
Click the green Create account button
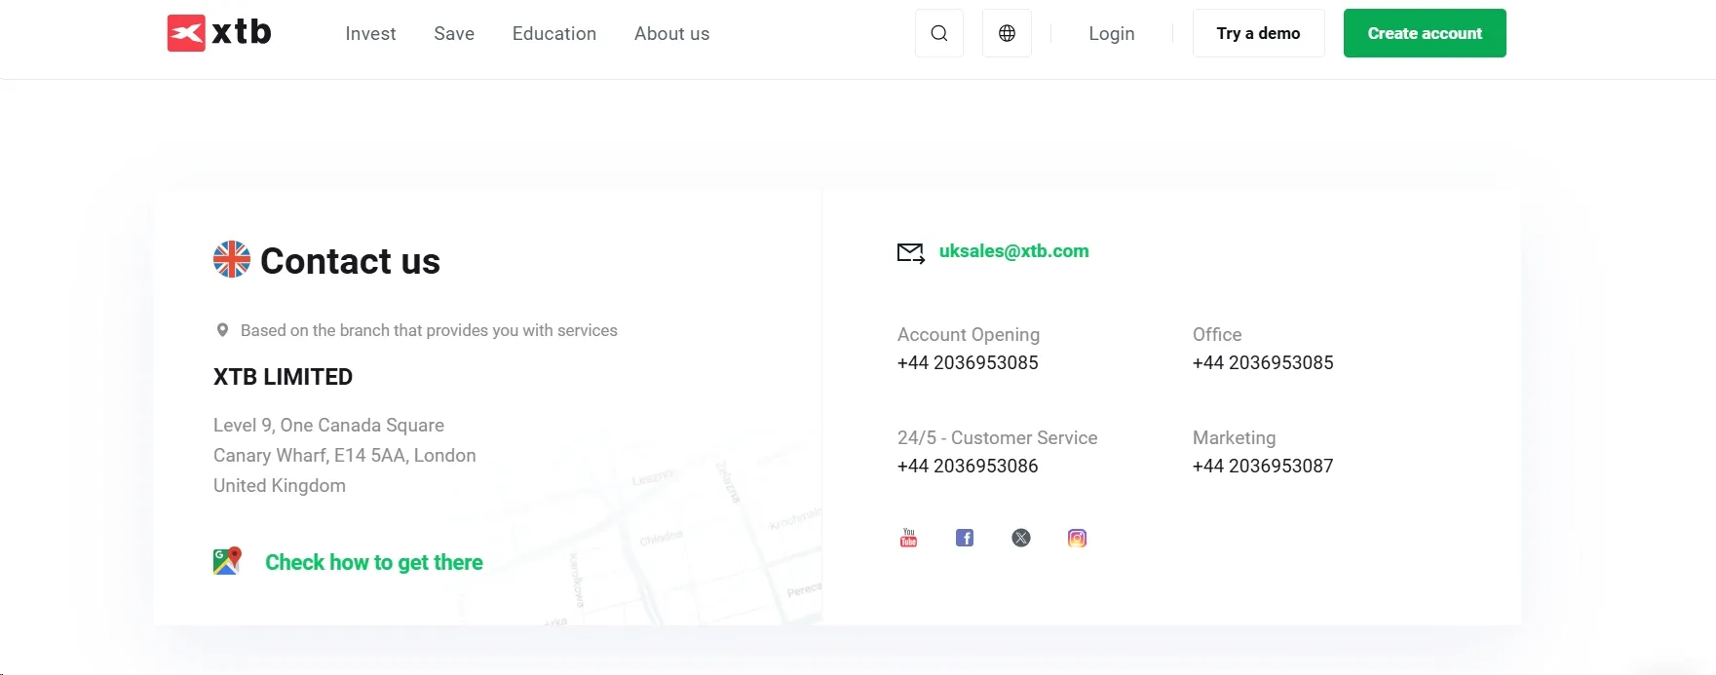[x=1425, y=33]
